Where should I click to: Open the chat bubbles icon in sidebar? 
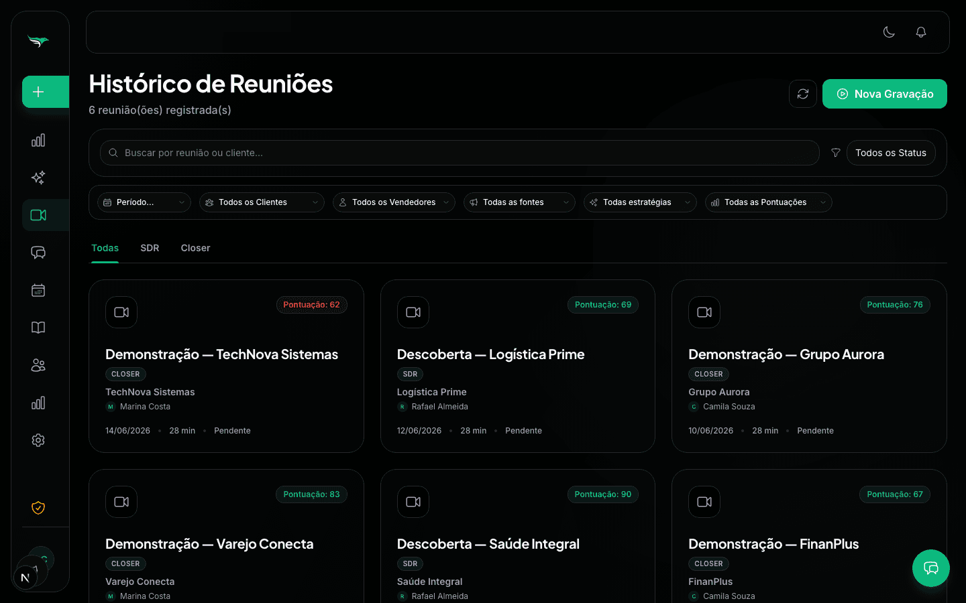(x=38, y=253)
